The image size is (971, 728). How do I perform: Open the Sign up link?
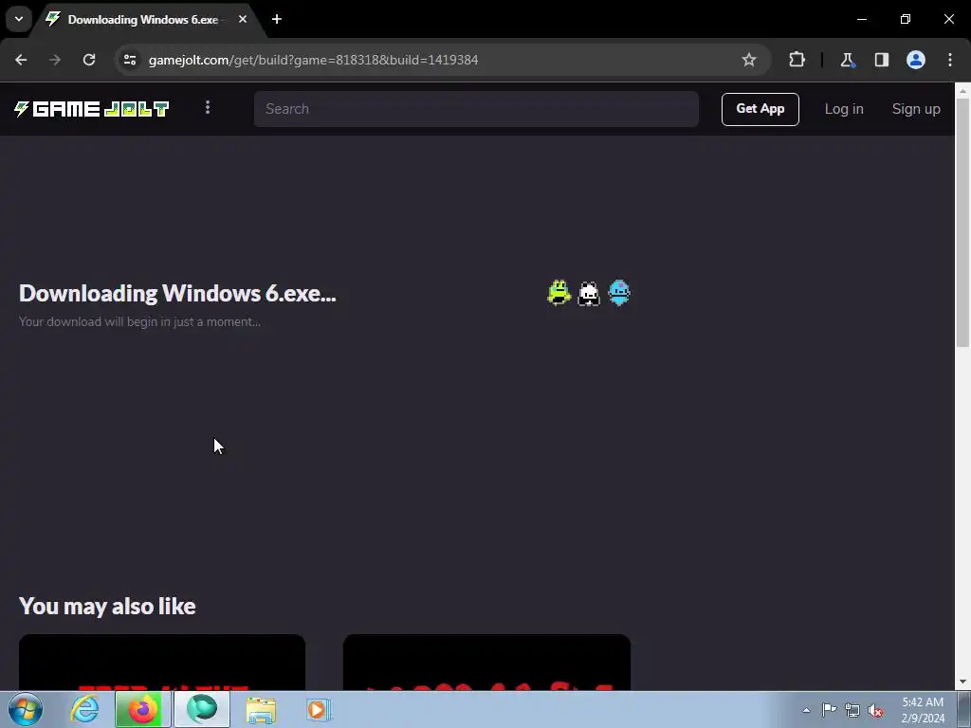pos(916,109)
